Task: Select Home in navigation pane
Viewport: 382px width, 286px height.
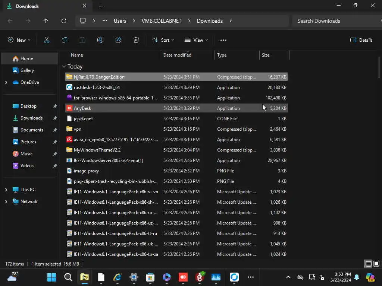Action: [x=30, y=58]
